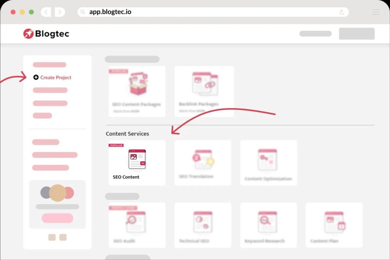390x260 pixels.
Task: Pick the SEO Audit card
Action: [x=137, y=225]
